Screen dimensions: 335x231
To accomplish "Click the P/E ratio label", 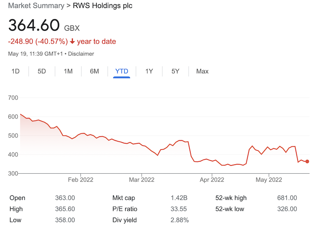I will click(x=125, y=209).
